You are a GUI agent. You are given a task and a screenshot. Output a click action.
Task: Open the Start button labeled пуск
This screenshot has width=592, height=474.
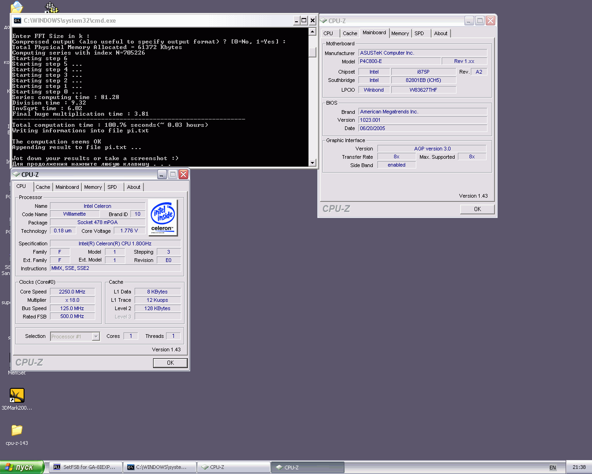click(x=22, y=467)
